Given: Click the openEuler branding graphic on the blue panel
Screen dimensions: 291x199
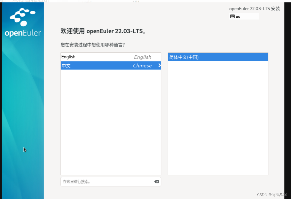Looking at the screenshot, I should click(x=22, y=21).
